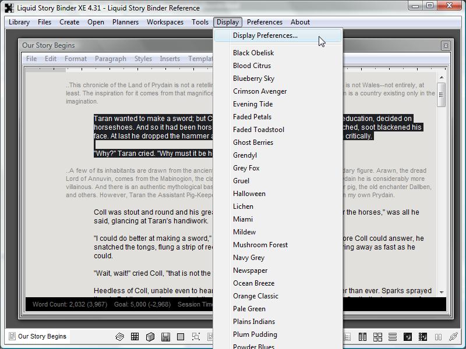Click the gray square icon in bottom toolbar

click(x=181, y=337)
